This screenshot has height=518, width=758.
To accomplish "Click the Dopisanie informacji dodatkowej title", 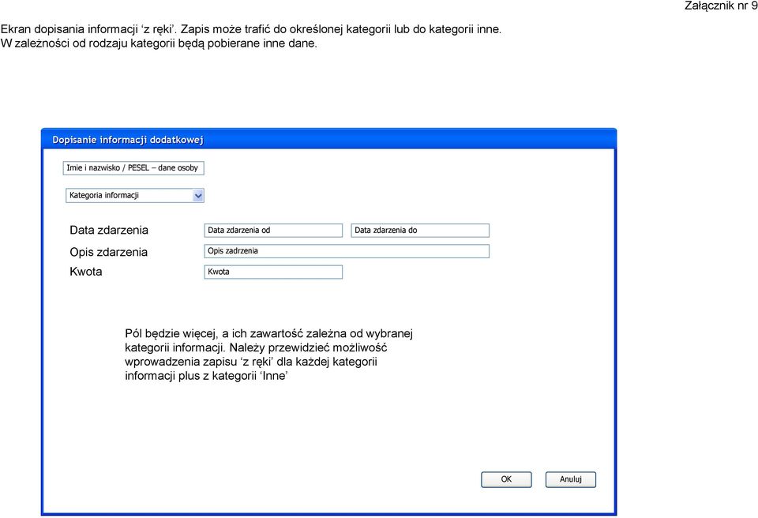I will pyautogui.click(x=128, y=140).
